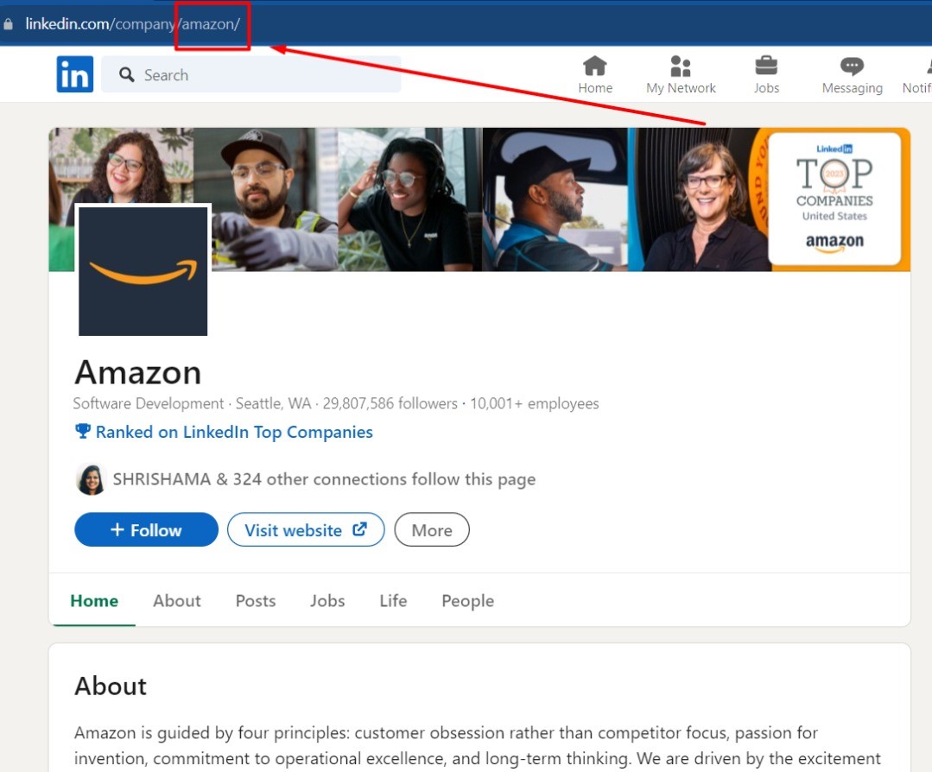
Task: Open the company Jobs tab
Action: click(327, 601)
